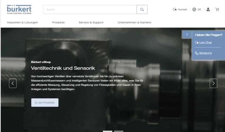This screenshot has width=225, height=132.
Task: Expand Service & Support menu
Action: tap(91, 22)
